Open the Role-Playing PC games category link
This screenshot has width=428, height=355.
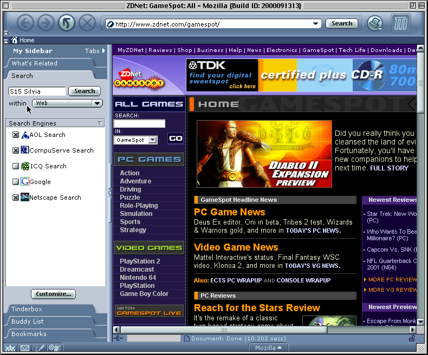[x=139, y=206]
